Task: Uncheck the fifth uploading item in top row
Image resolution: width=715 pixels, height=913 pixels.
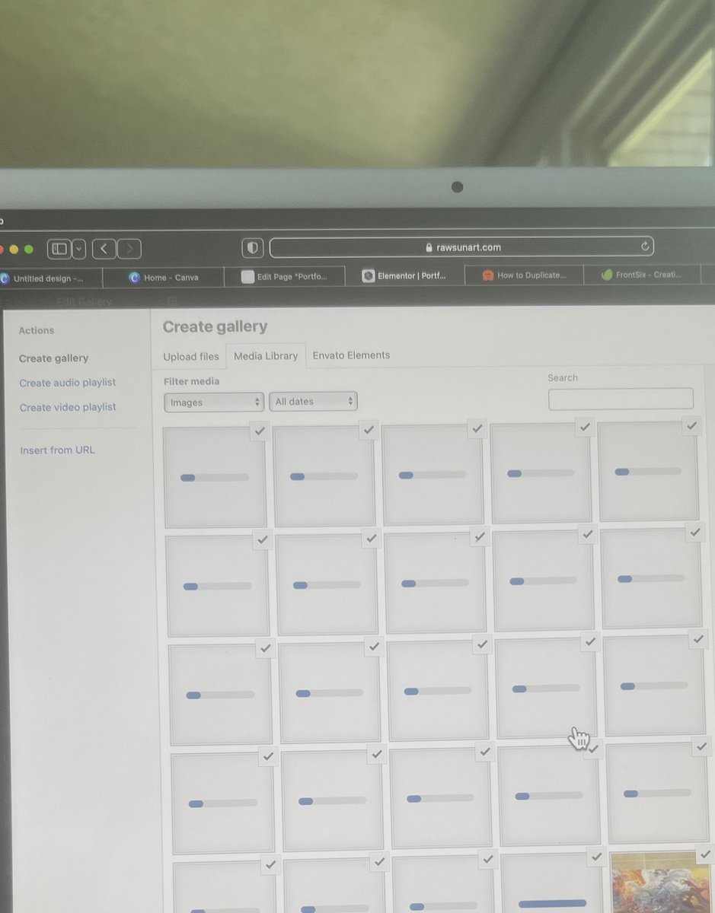Action: (691, 426)
